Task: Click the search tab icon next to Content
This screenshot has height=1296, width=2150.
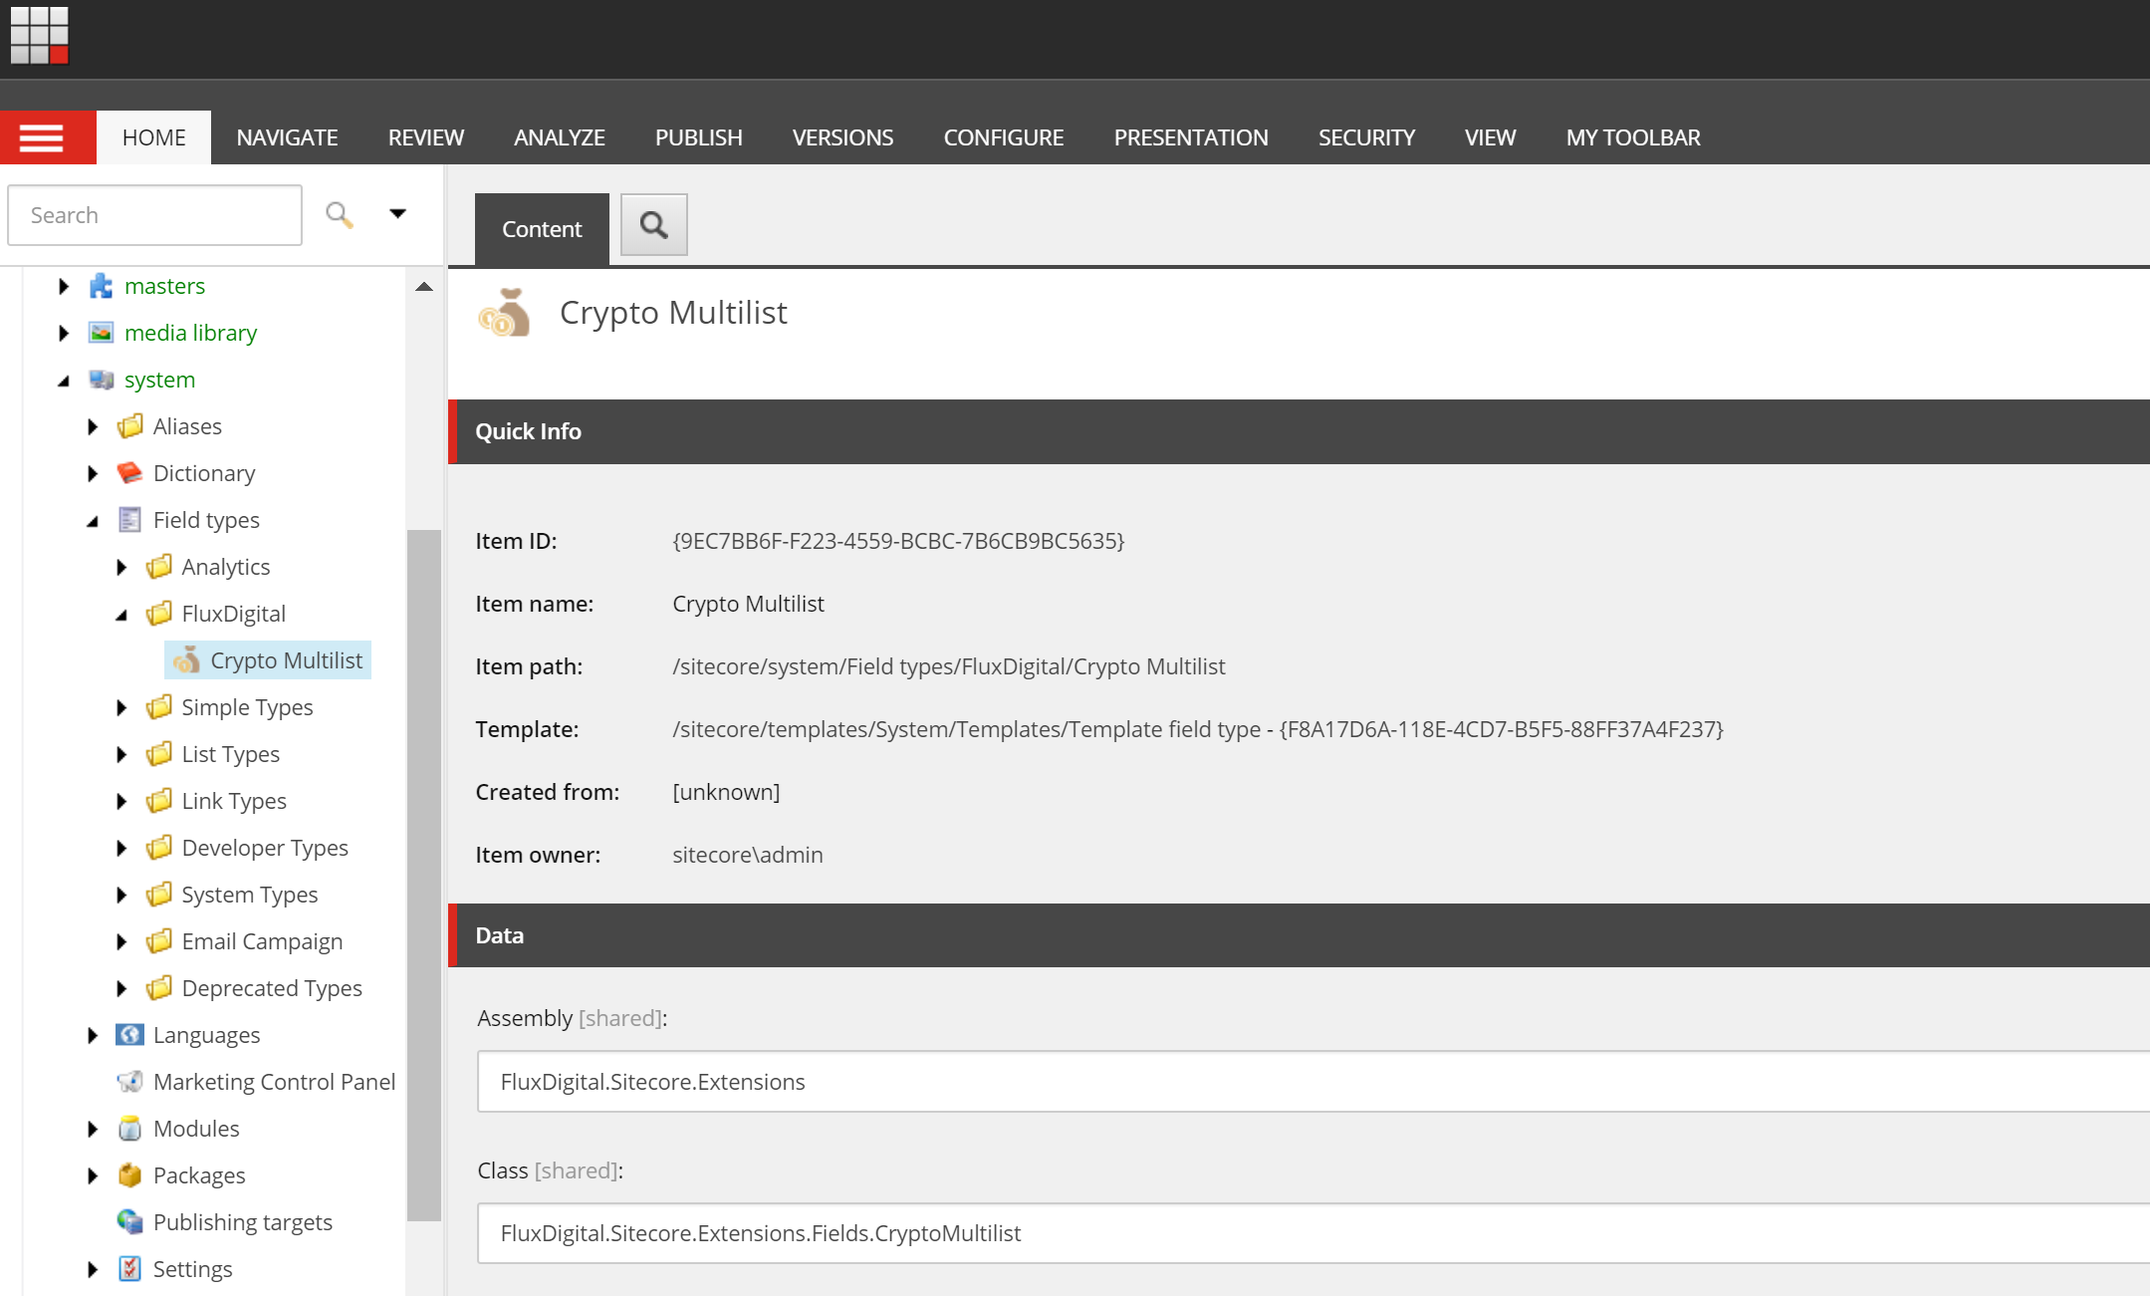Action: [x=653, y=225]
